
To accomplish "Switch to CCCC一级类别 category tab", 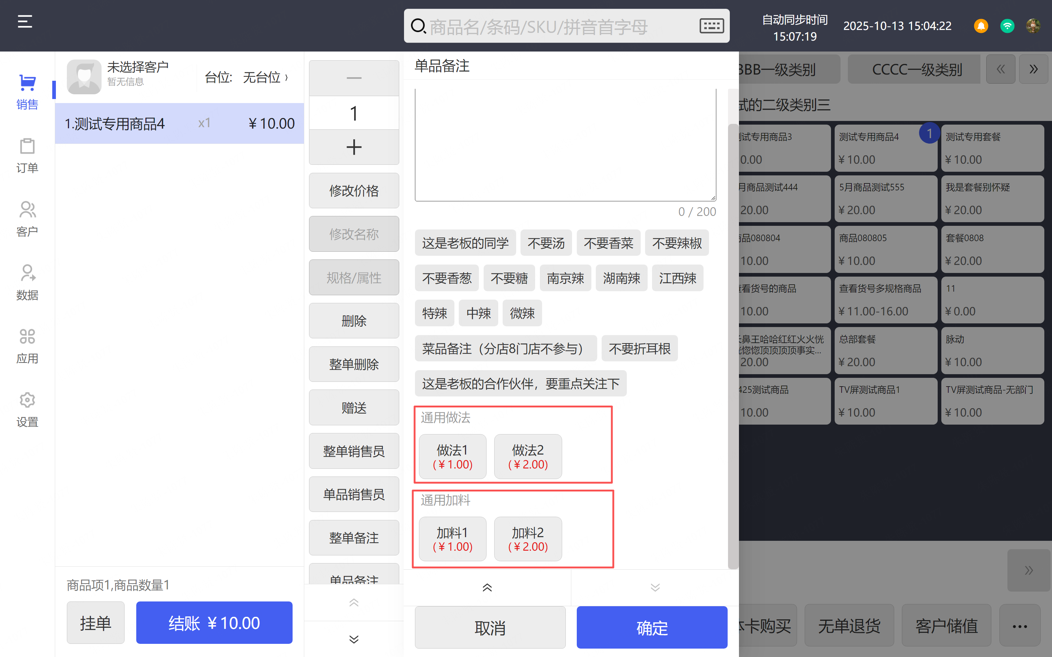I will 916,69.
